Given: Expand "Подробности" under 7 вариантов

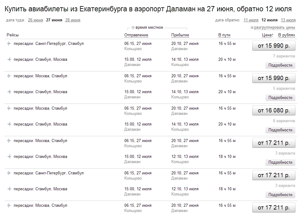Looking at the screenshot, I should [280, 65].
